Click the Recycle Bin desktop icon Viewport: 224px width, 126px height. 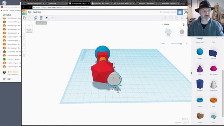(x=5, y=3)
